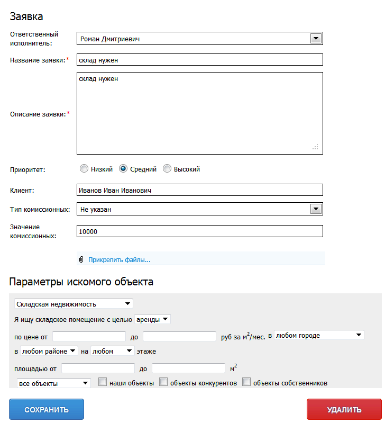The image size is (385, 423).
Task: Click the blue СОХРАНИТЬ button
Action: pyautogui.click(x=47, y=409)
